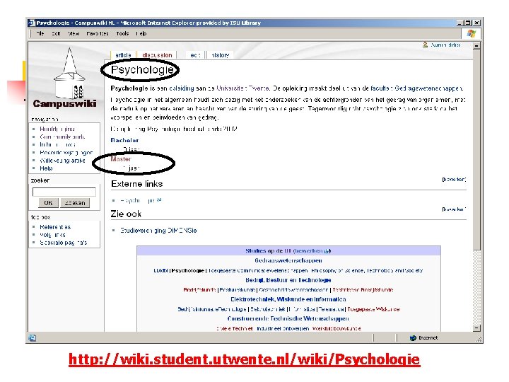This screenshot has width=509, height=382.
Task: Click the scrollbar down arrow
Action: (x=476, y=328)
